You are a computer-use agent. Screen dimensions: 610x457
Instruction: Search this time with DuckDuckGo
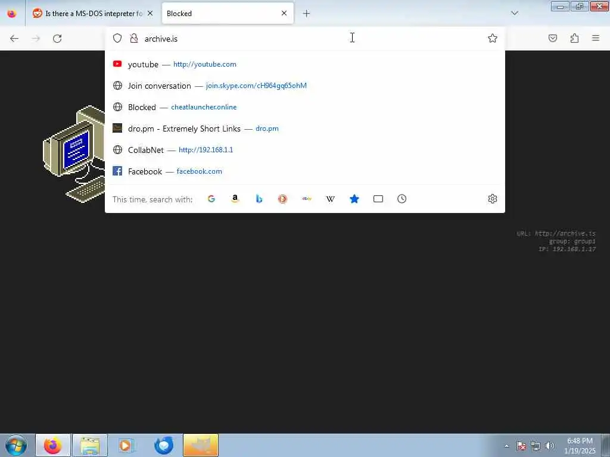pos(283,199)
